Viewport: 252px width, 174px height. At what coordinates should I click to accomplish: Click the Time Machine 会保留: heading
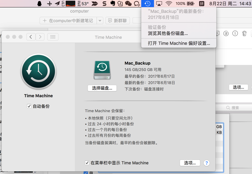point(105,111)
